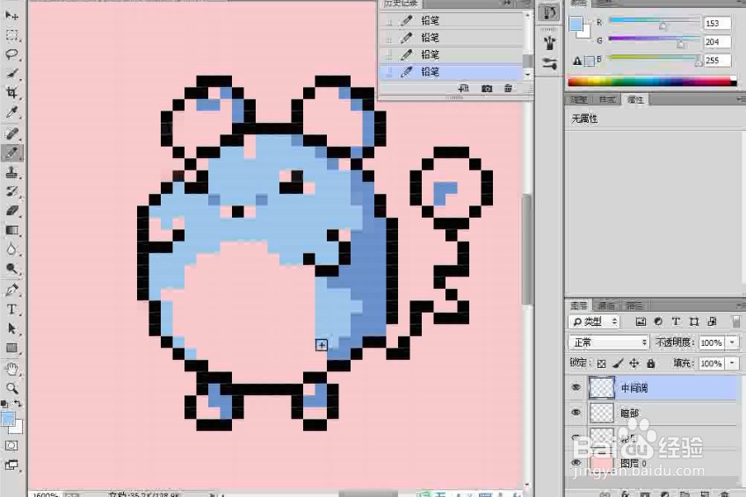Lock all layer attributes
Screen dimensions: 746x497
click(651, 364)
